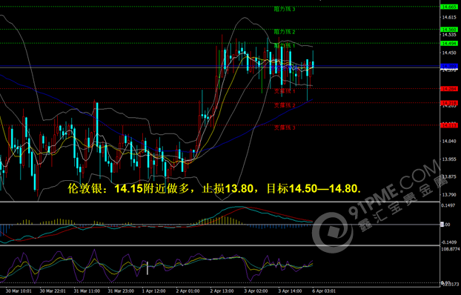Image resolution: width=461 pixels, height=295 pixels.
Task: Click the green 14.560 price tag
Action: [x=448, y=30]
